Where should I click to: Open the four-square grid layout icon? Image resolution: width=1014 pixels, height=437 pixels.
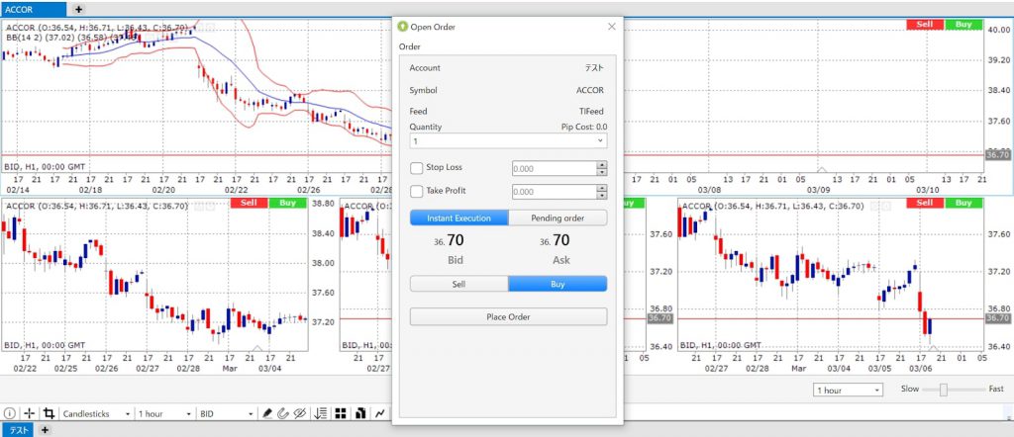click(x=341, y=413)
